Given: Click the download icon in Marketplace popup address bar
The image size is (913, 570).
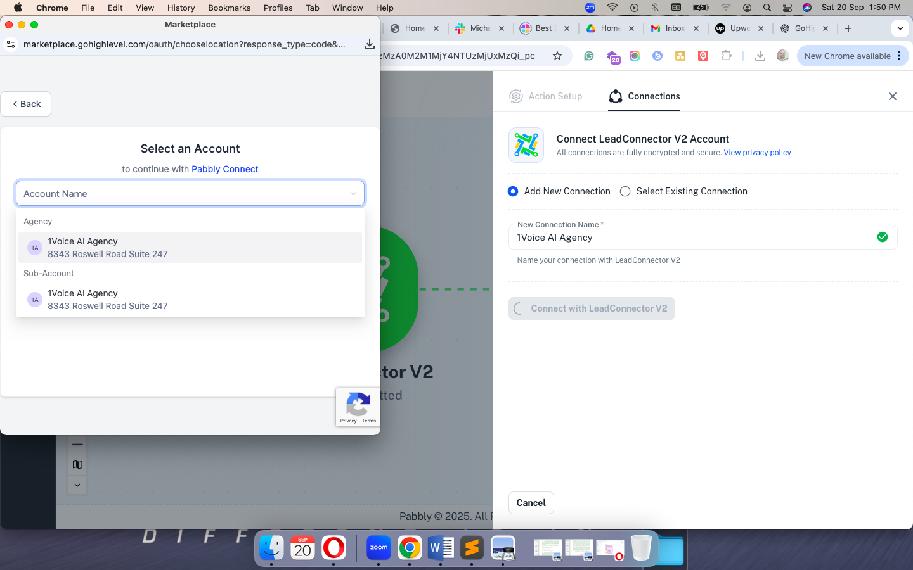Looking at the screenshot, I should pos(369,44).
